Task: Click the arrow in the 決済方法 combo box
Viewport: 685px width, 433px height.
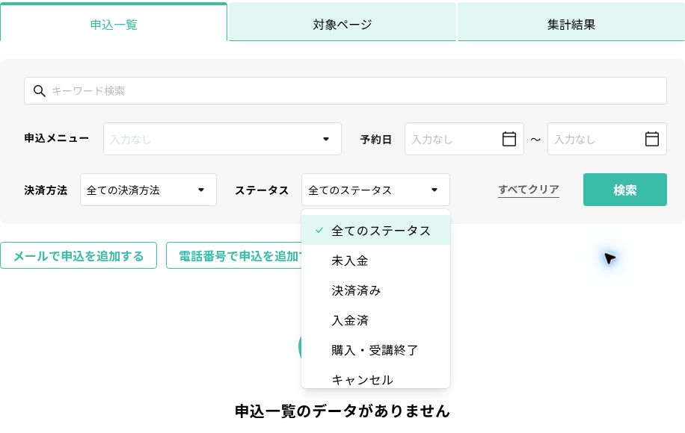Action: 201,190
